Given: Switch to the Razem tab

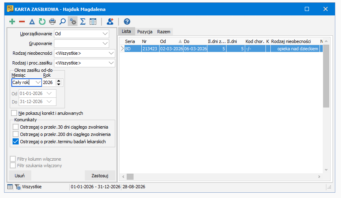Looking at the screenshot, I should coord(164,32).
